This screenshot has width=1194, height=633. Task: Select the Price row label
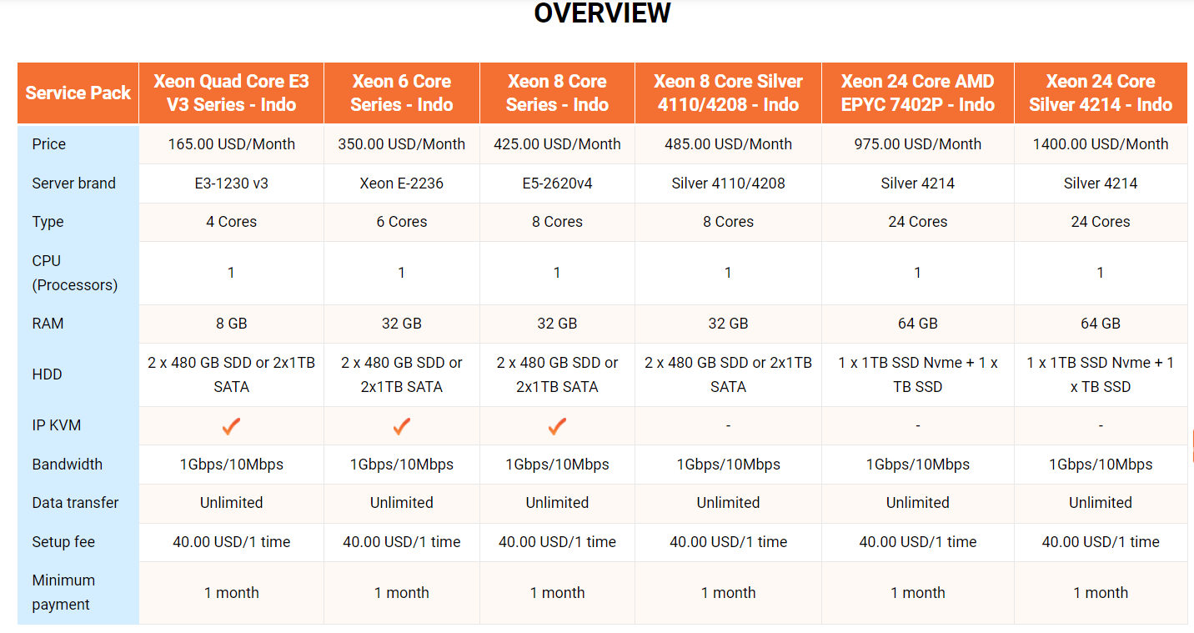(48, 143)
